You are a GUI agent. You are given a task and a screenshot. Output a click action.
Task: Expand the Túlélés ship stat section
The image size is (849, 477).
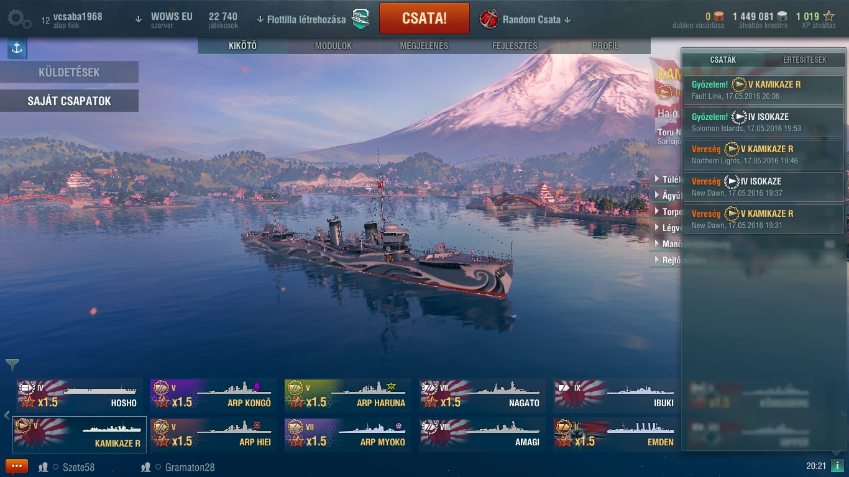tap(665, 179)
